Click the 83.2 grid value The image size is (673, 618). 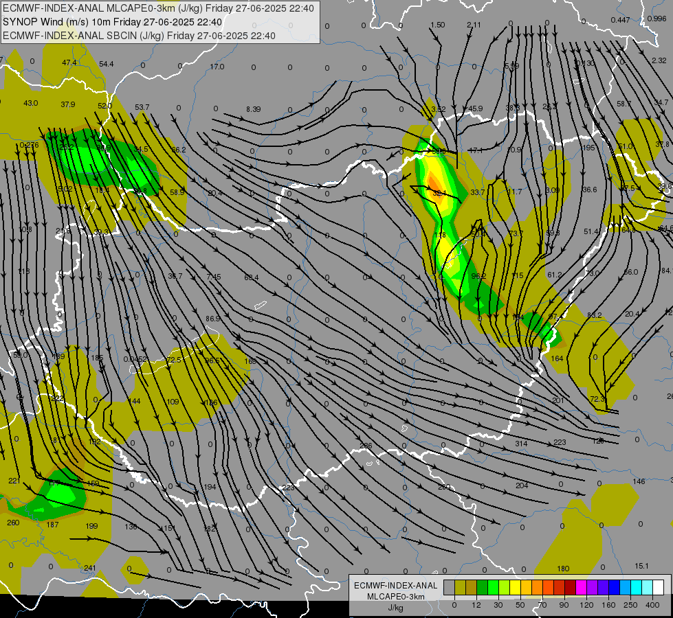594,315
